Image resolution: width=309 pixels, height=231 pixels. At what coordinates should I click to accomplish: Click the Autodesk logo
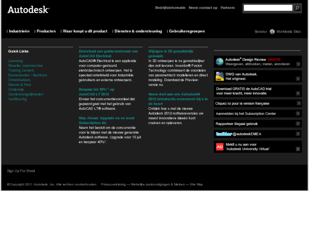[28, 10]
